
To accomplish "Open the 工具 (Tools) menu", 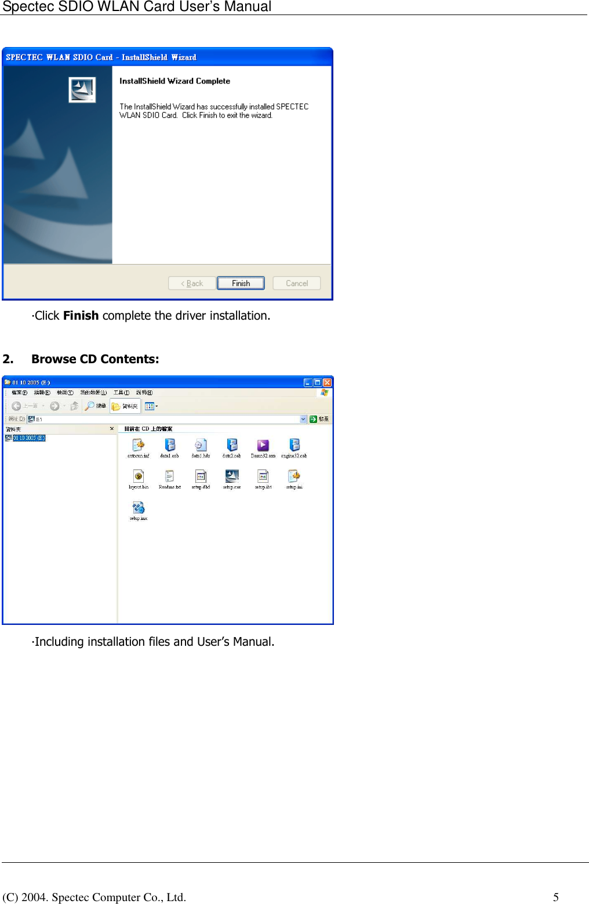I will click(x=121, y=392).
